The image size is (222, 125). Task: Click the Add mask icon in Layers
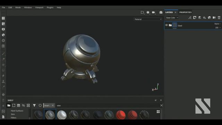click(x=195, y=18)
